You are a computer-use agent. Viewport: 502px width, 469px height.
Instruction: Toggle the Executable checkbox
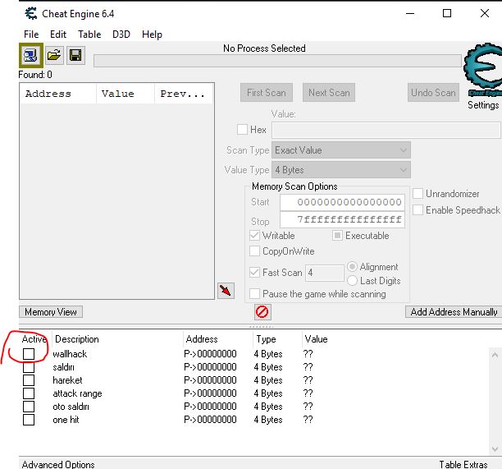(x=337, y=235)
